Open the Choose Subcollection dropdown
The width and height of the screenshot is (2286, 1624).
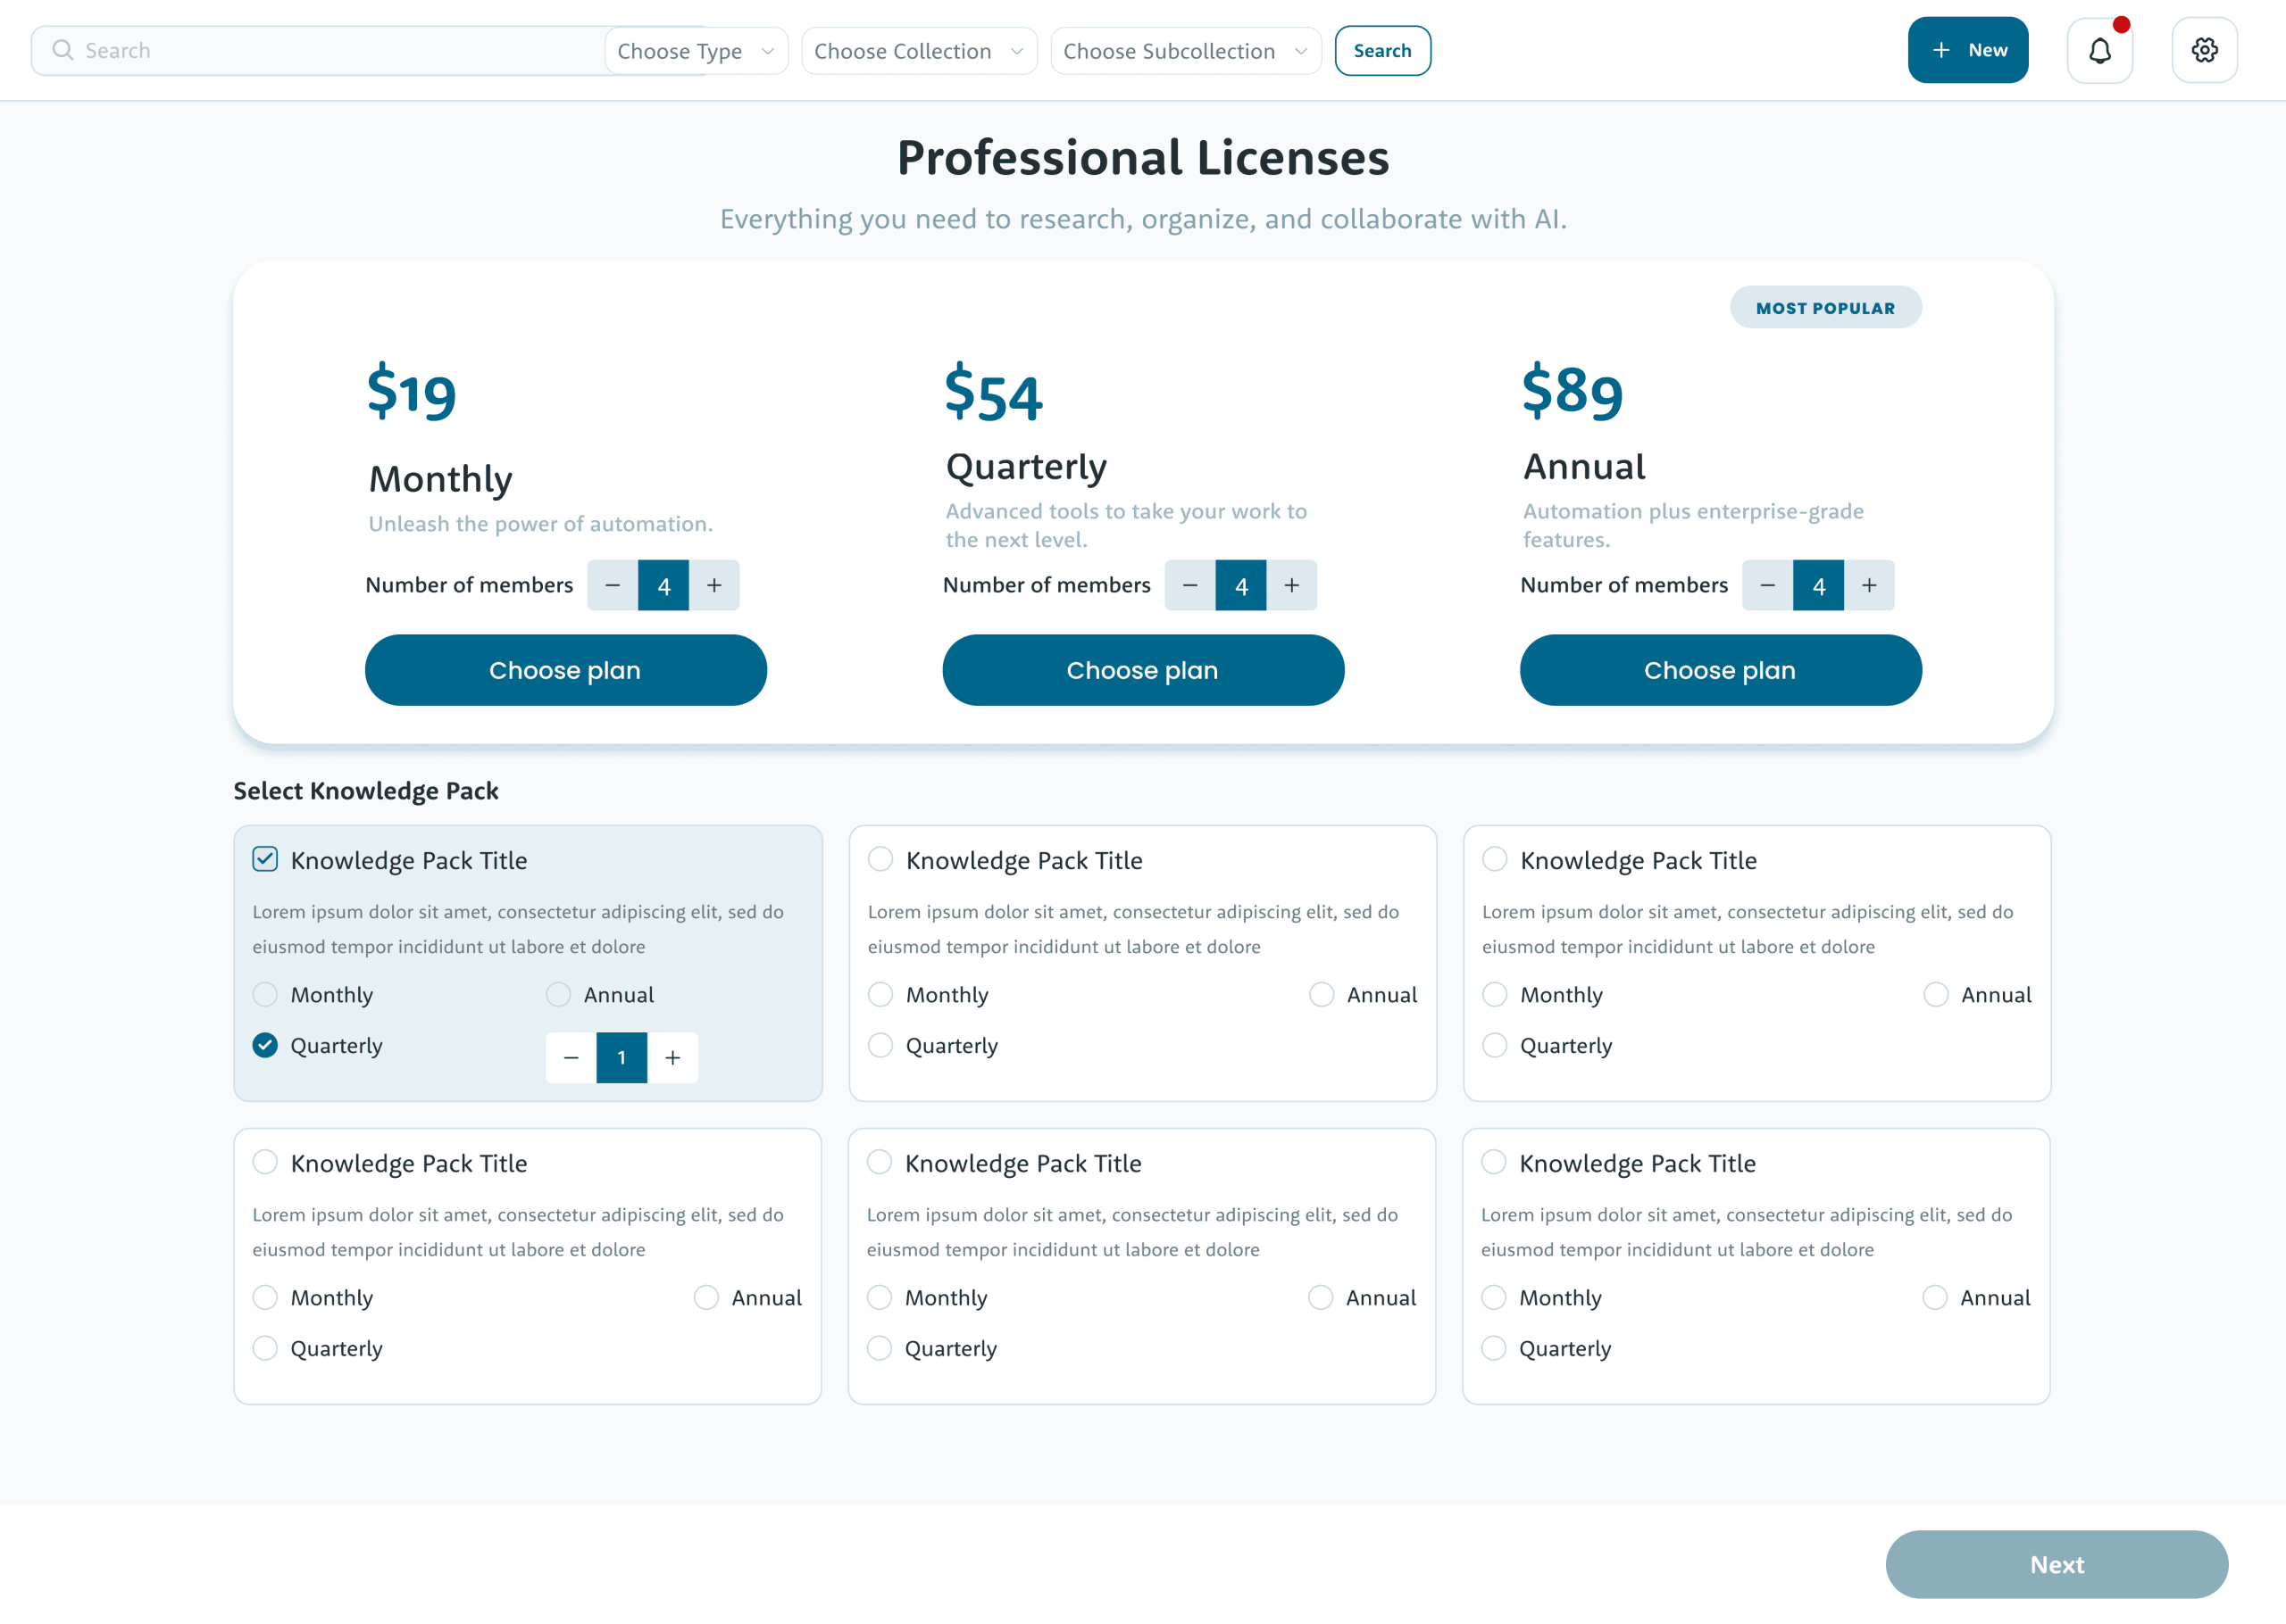point(1184,51)
